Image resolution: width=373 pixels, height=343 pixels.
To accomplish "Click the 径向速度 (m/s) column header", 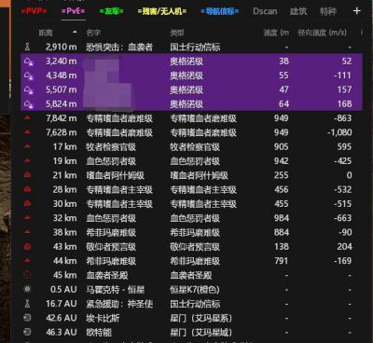I will (322, 33).
